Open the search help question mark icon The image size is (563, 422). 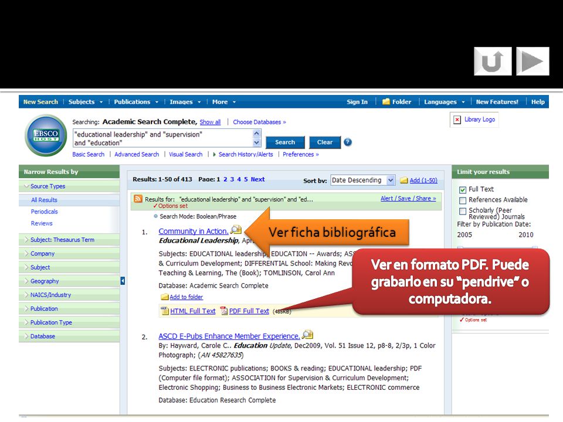pyautogui.click(x=348, y=142)
